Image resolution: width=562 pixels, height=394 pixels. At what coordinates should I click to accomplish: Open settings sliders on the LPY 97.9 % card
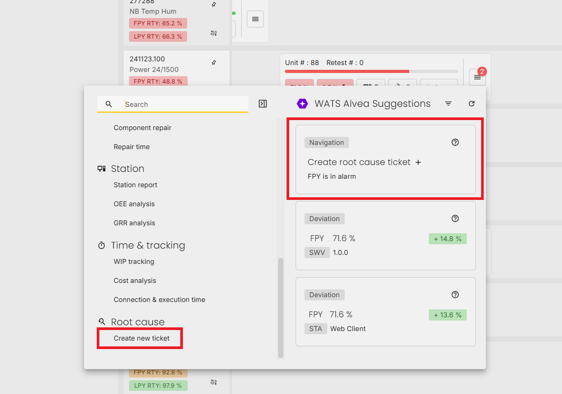(214, 382)
